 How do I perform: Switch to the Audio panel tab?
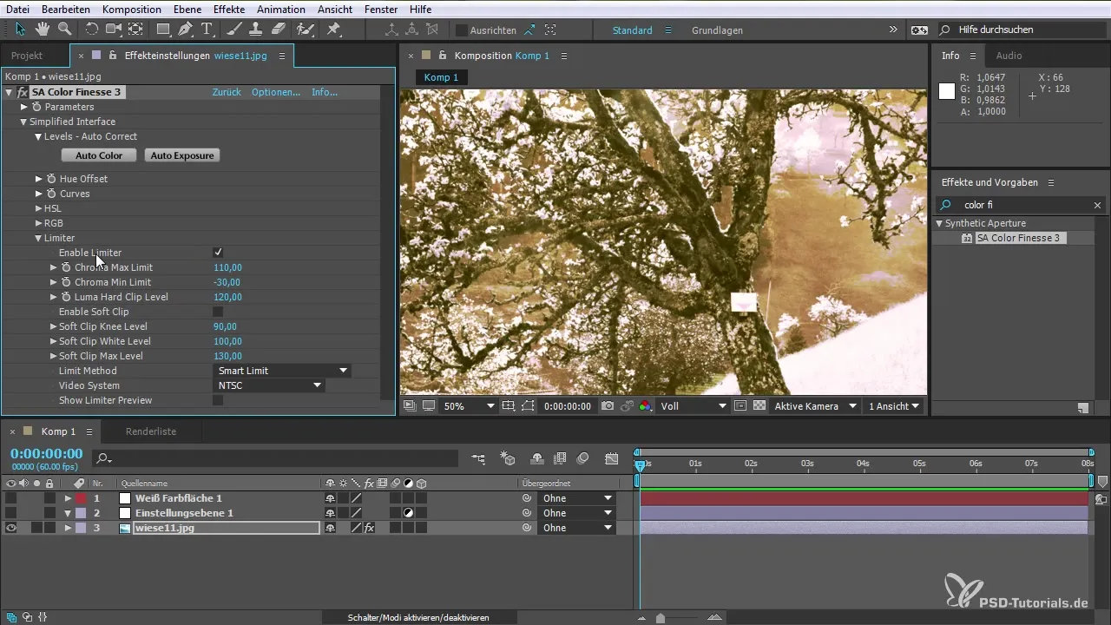(1009, 56)
